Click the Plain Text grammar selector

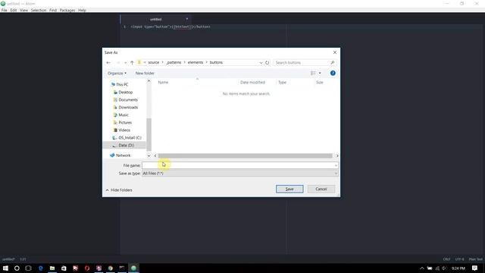tap(475, 259)
